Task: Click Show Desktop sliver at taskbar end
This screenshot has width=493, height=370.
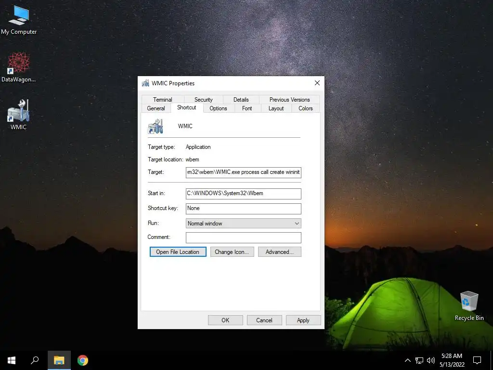Action: [492, 360]
